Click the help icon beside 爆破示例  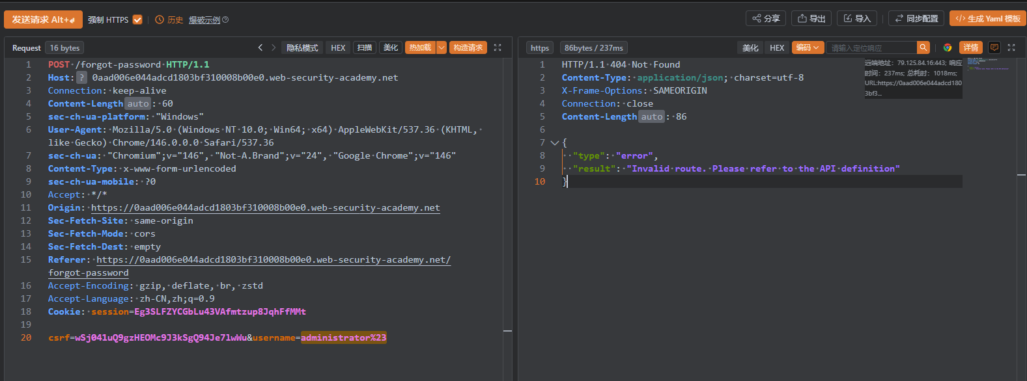(x=225, y=20)
